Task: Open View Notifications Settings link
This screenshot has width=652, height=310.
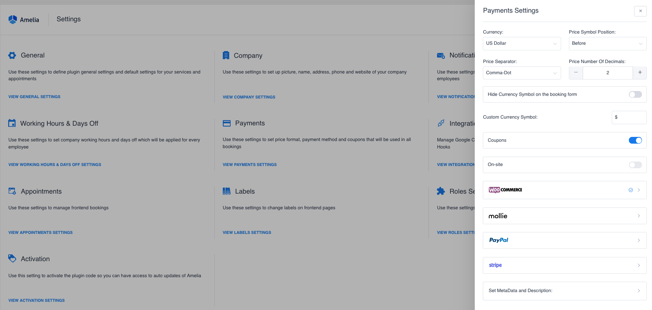Action: click(x=456, y=97)
